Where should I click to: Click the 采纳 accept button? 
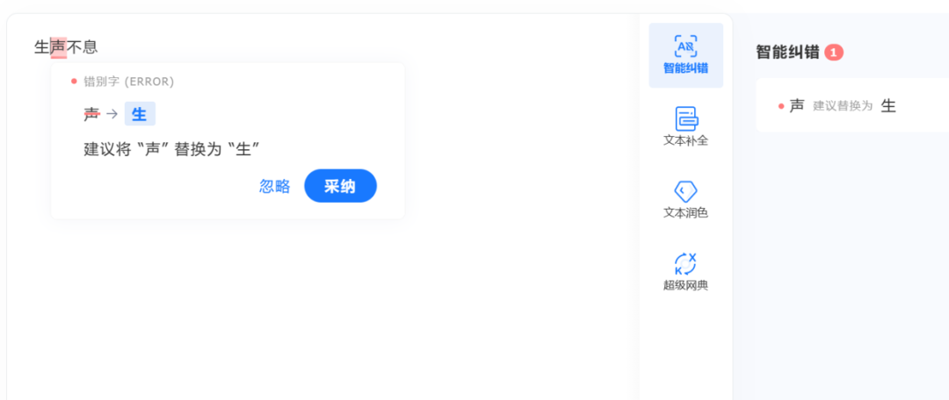pyautogui.click(x=340, y=186)
